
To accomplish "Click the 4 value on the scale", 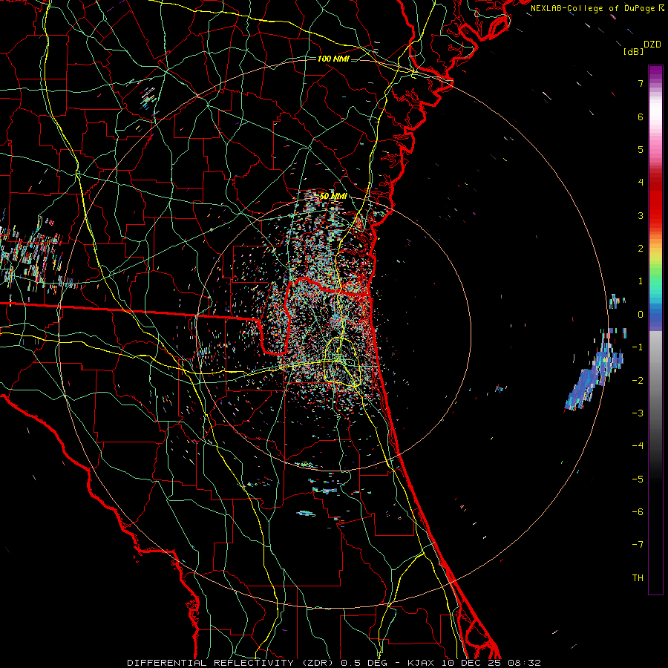I will point(641,183).
